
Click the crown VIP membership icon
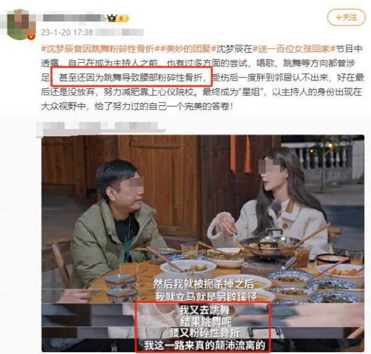coord(112,18)
